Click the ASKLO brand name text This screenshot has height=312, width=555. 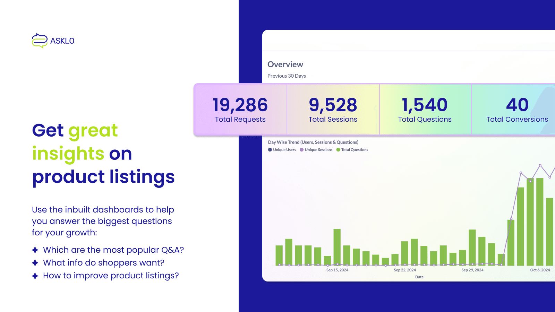(62, 41)
